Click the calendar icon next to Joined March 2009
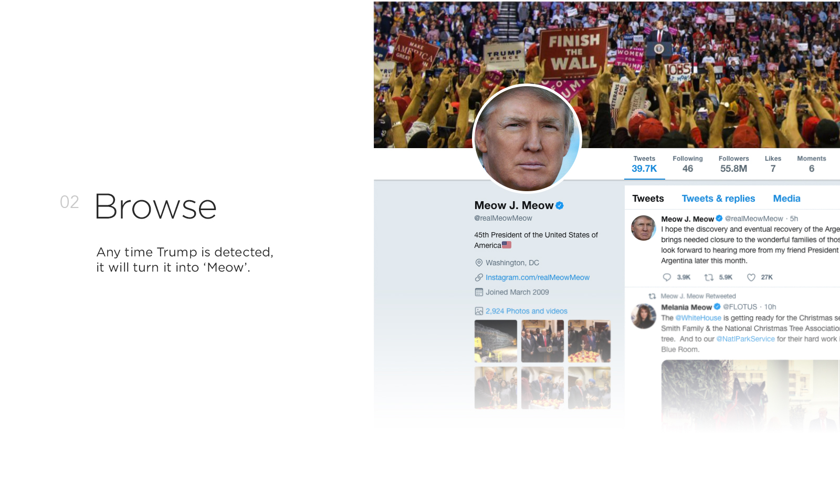Viewport: 840px width, 478px height. pyautogui.click(x=479, y=292)
